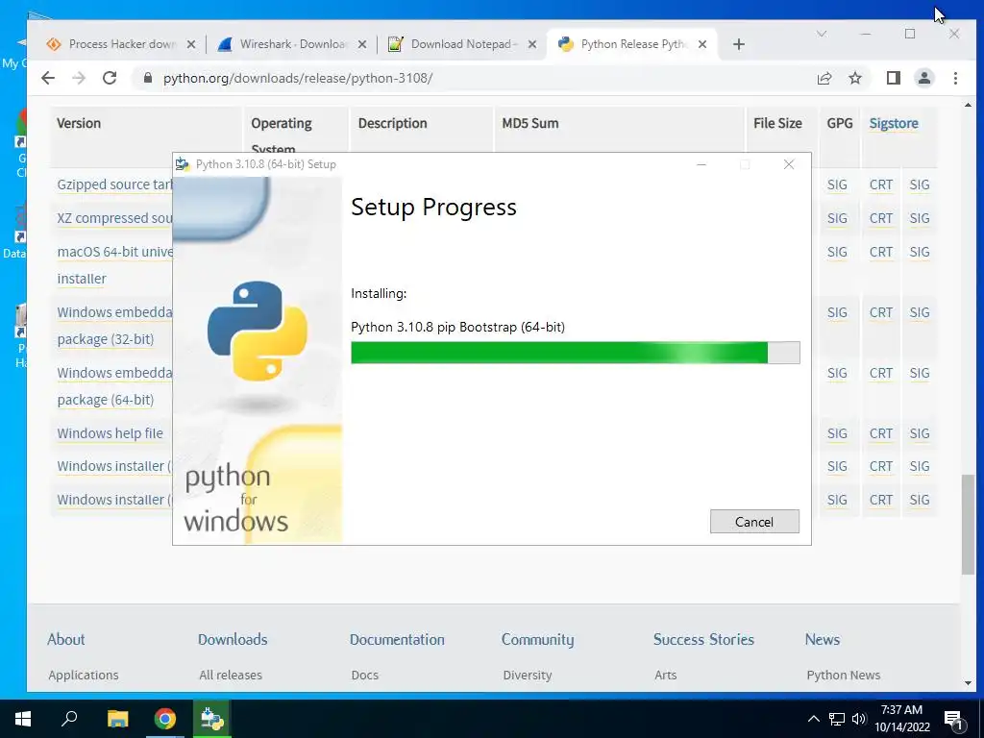The width and height of the screenshot is (984, 738).
Task: Open Success Stories footer heading
Action: tap(703, 639)
